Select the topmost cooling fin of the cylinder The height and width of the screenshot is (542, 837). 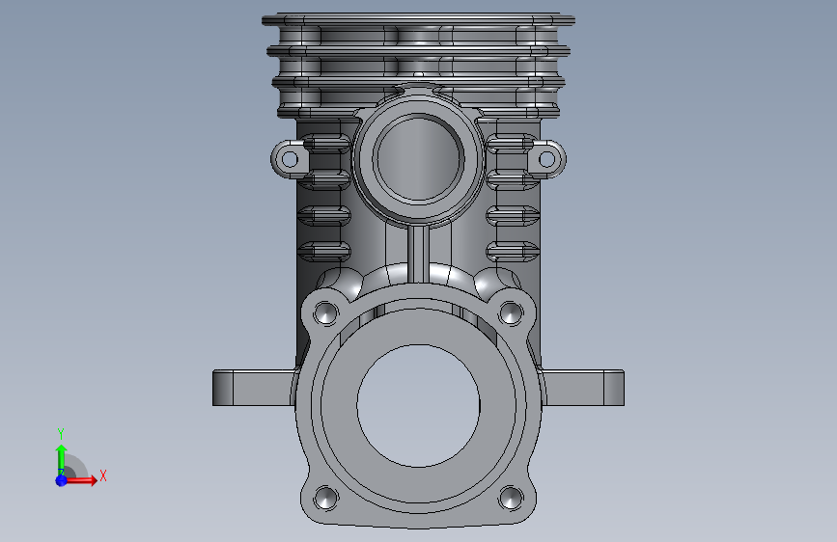tap(419, 19)
